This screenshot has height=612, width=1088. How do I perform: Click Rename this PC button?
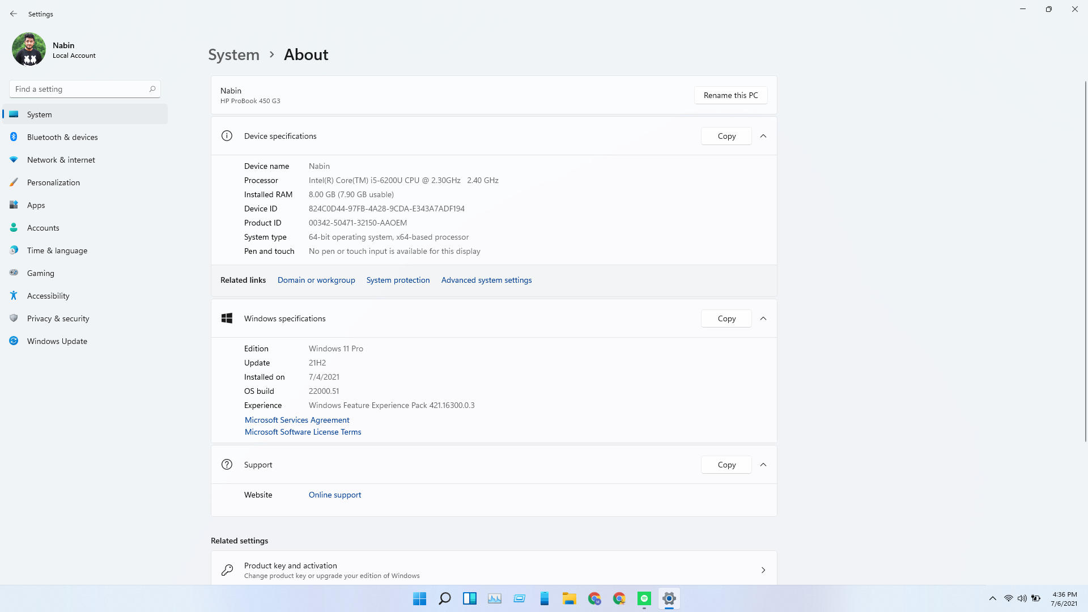click(x=730, y=95)
